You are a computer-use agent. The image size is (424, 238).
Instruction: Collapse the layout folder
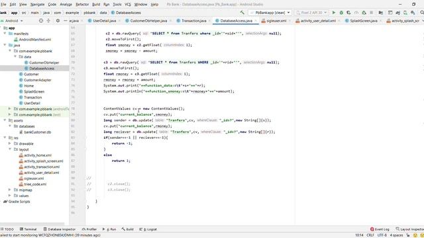coord(10,149)
